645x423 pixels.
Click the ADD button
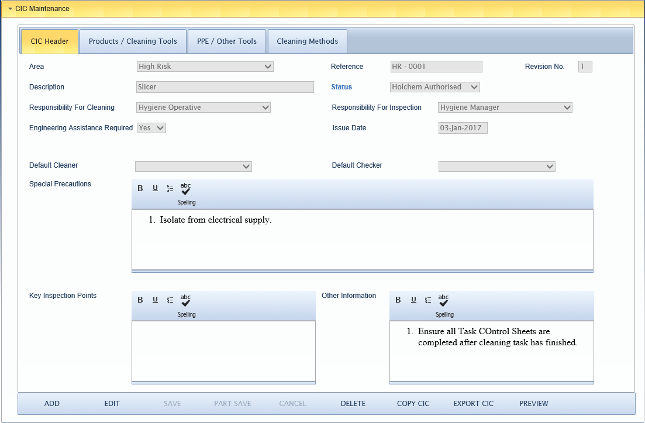(x=52, y=404)
